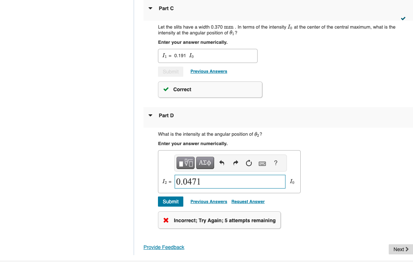Undo the last answer edit
Image resolution: width=413 pixels, height=262 pixels.
222,163
